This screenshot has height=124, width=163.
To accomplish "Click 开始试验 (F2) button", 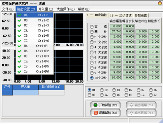I will point(105,105).
